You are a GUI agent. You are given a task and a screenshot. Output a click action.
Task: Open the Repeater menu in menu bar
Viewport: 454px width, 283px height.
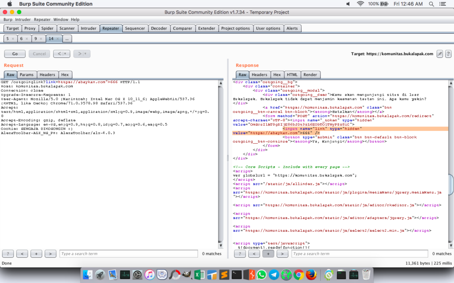click(x=42, y=19)
